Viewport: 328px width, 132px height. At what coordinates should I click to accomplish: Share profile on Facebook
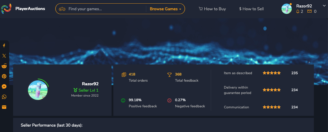tap(4, 45)
